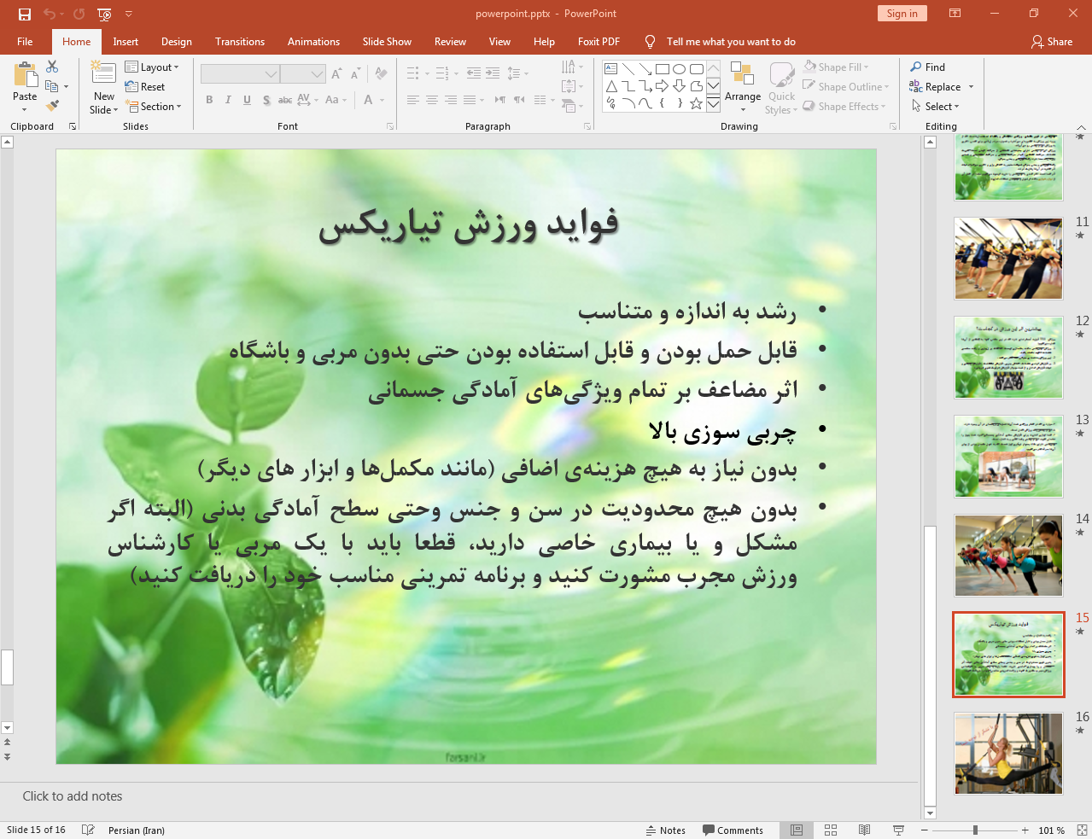Toggle Underline formatting
1092x839 pixels.
[247, 100]
